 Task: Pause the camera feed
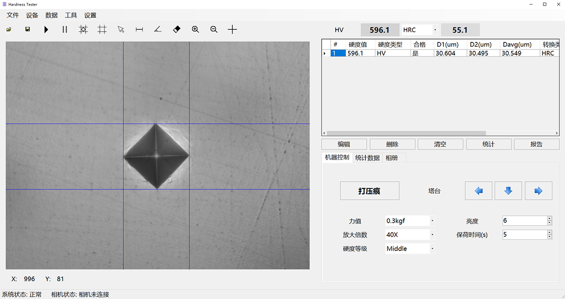click(65, 30)
